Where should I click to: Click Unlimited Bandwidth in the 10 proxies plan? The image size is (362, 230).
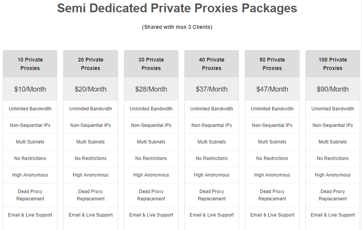pyautogui.click(x=30, y=109)
